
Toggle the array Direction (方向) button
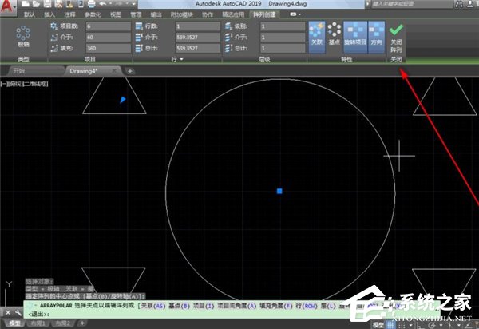(374, 34)
